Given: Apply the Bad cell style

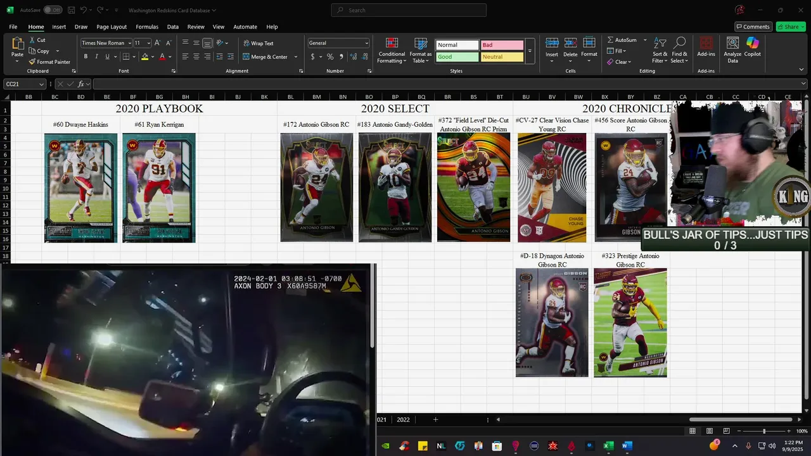Looking at the screenshot, I should (502, 45).
